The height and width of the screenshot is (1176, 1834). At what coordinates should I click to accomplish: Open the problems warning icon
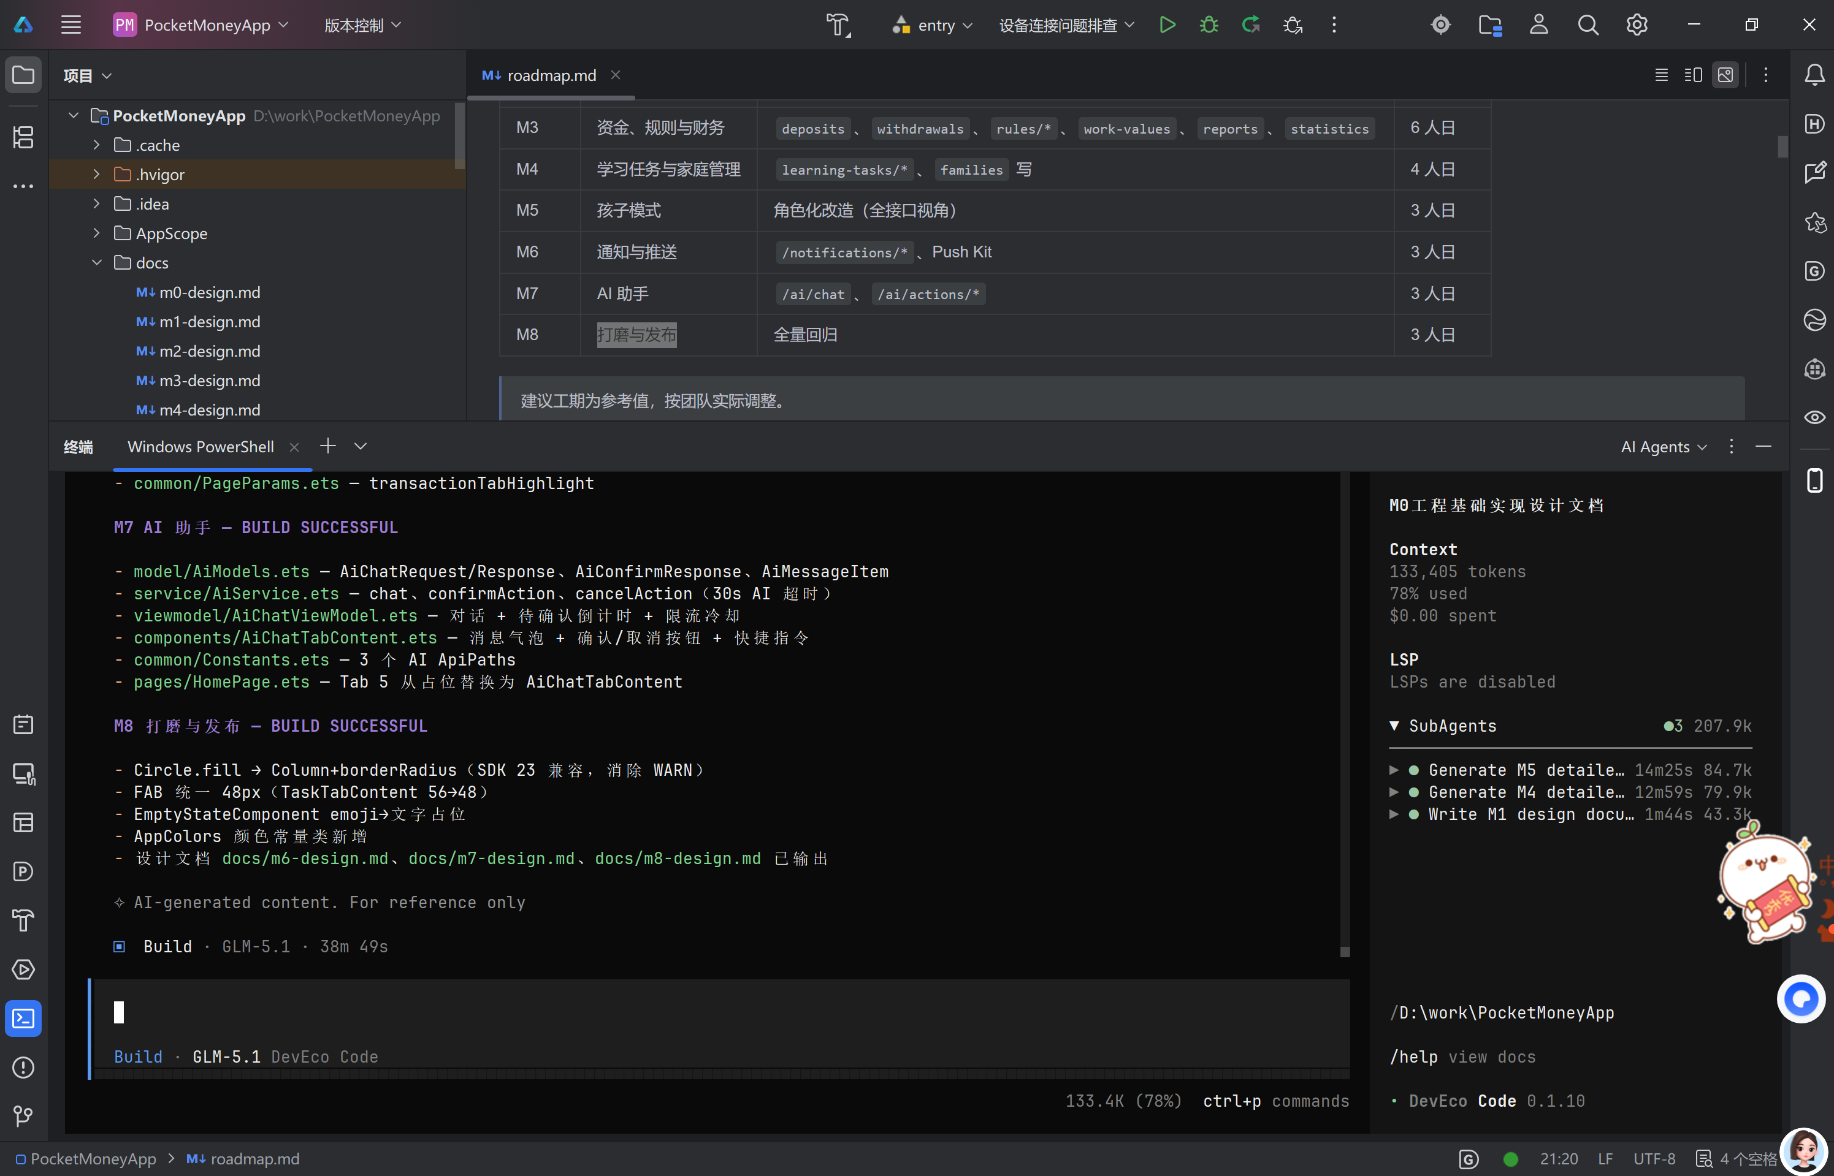tap(24, 1068)
